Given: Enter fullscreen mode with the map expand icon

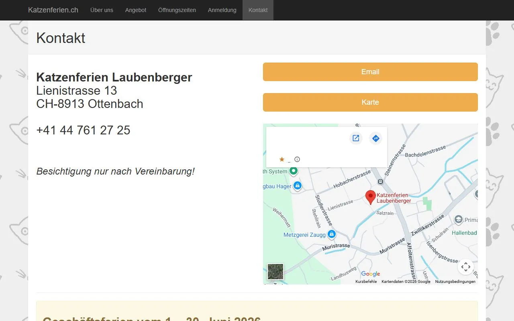Looking at the screenshot, I should tap(465, 266).
